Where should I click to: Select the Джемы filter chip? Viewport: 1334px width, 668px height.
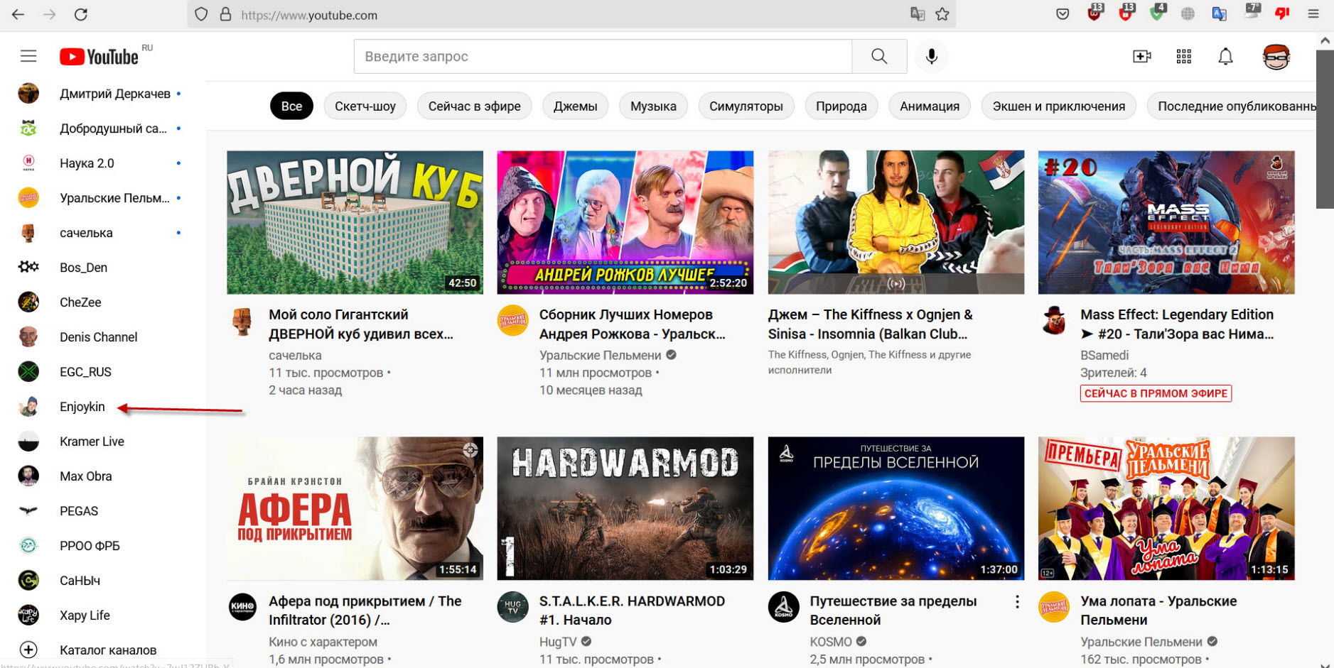click(x=575, y=106)
